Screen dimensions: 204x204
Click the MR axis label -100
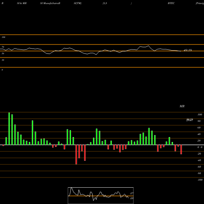(200, 180)
